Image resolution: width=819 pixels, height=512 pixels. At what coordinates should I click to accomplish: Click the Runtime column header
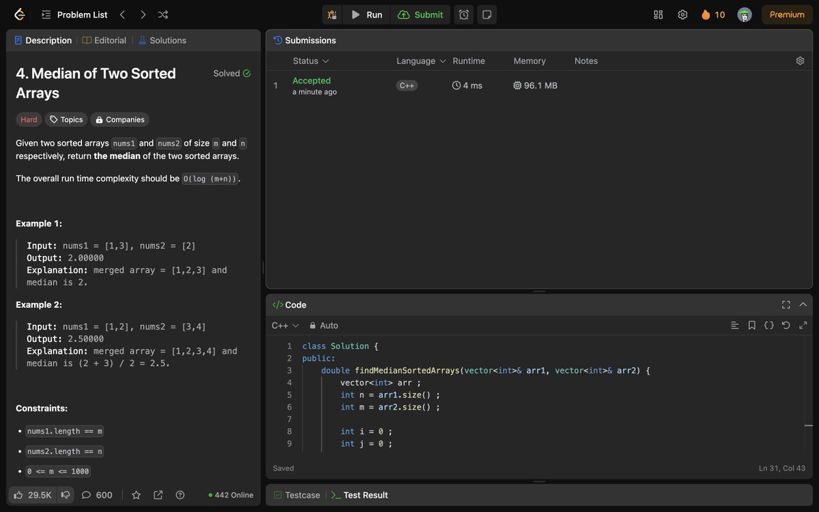pos(469,61)
